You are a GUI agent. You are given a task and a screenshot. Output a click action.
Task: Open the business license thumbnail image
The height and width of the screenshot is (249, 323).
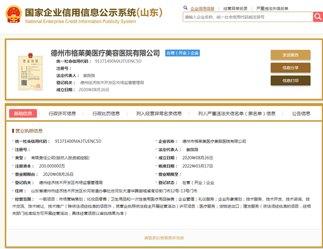[x=31, y=72]
